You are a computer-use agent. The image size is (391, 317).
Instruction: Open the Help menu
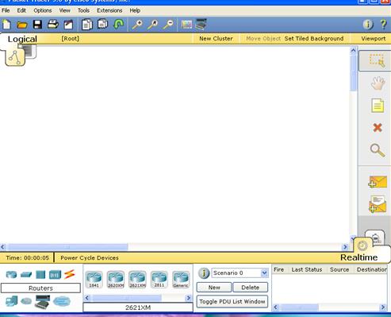135,10
